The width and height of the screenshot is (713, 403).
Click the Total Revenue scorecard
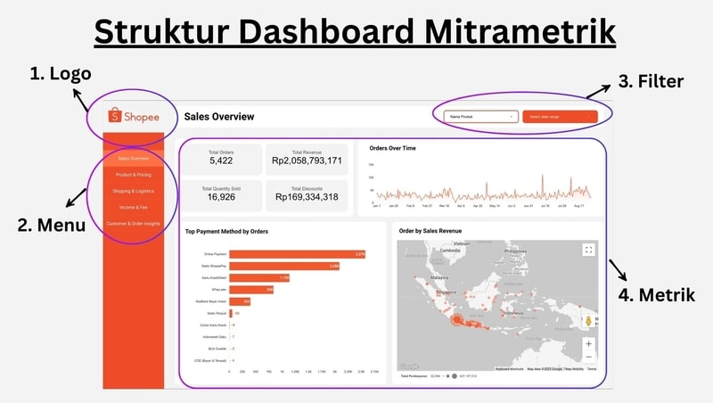pyautogui.click(x=306, y=157)
